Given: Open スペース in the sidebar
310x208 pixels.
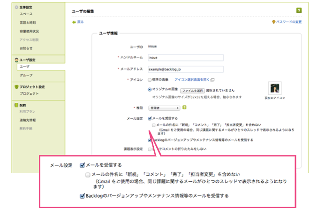Looking at the screenshot, I should [x=26, y=14].
